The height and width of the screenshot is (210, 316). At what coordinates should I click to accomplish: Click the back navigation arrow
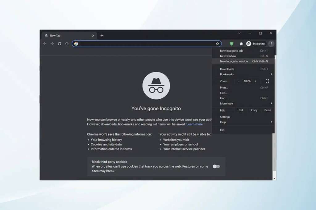(45, 44)
